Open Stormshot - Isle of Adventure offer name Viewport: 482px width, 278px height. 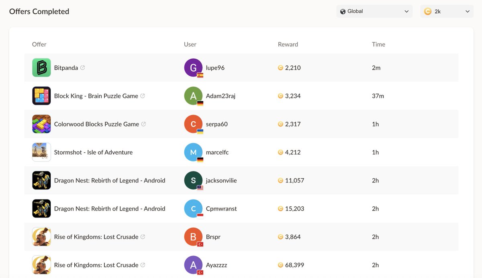(93, 152)
